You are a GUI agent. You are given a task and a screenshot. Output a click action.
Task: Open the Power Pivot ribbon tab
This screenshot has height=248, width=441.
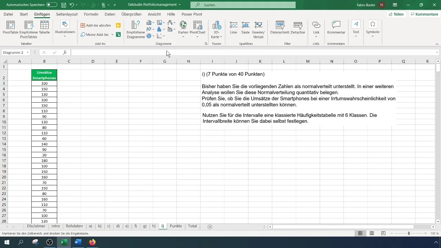pyautogui.click(x=192, y=14)
